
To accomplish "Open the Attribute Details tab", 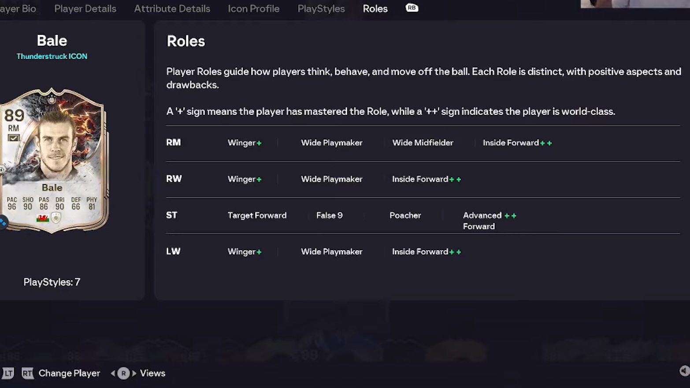I will (x=172, y=9).
